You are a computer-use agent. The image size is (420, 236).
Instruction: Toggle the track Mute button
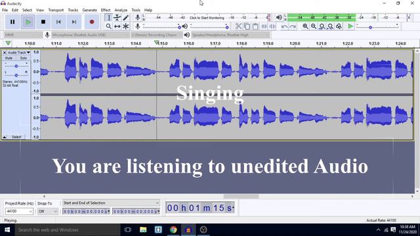click(9, 58)
